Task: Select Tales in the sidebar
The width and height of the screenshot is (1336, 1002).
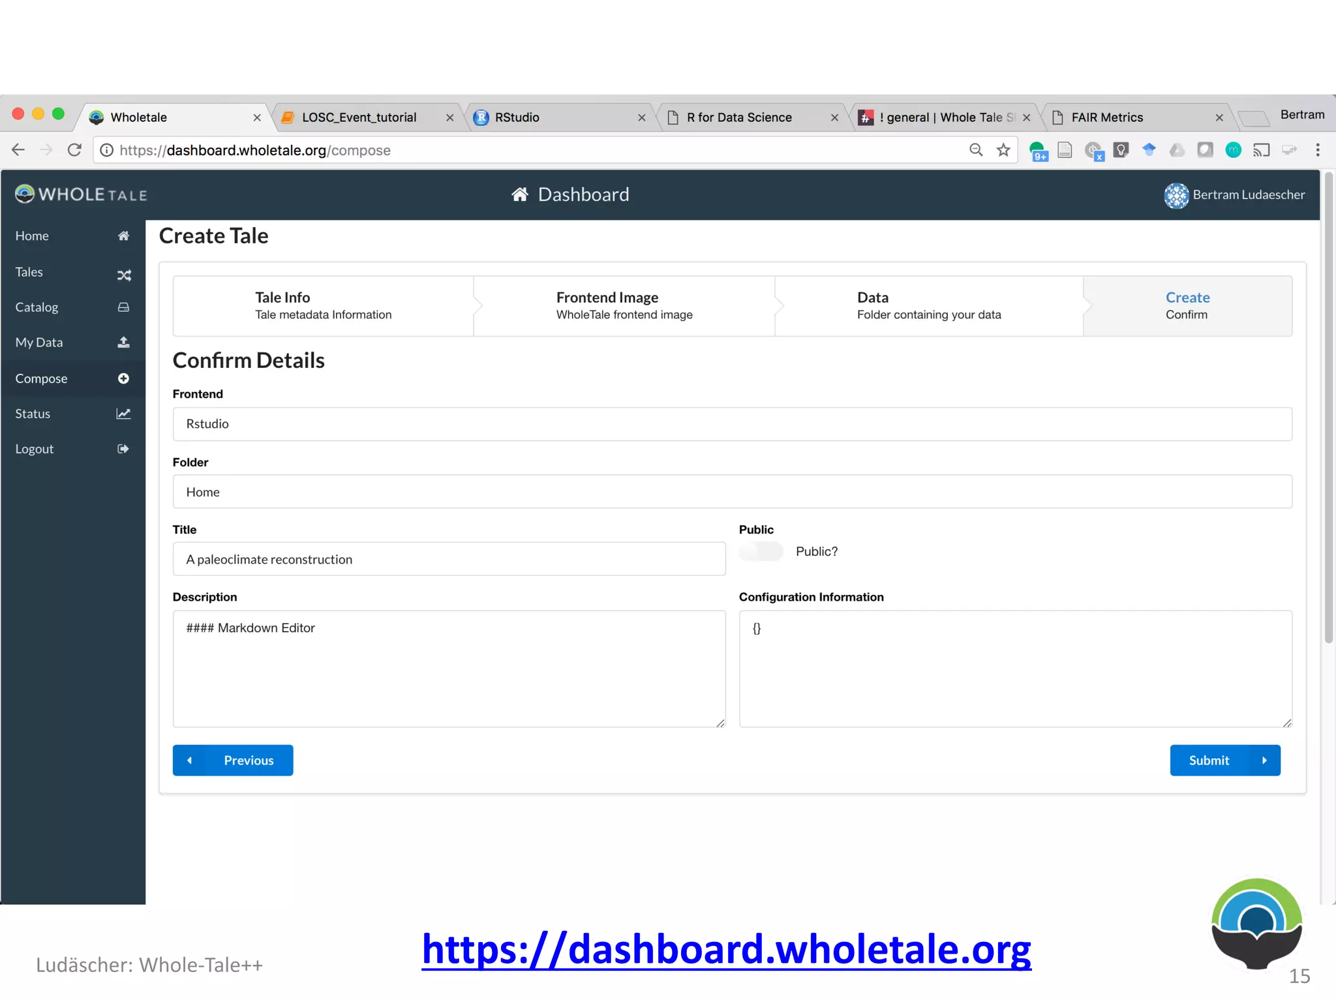Action: click(72, 273)
